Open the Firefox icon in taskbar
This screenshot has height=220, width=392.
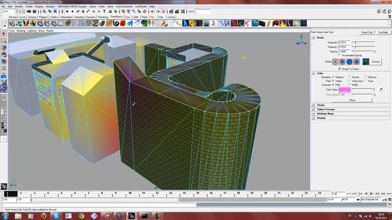[x=43, y=216]
